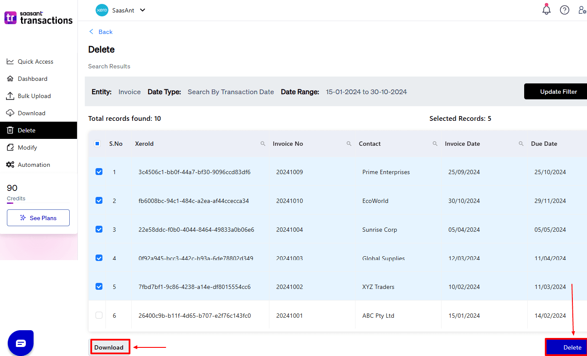This screenshot has height=356, width=587.
Task: Select the ABC Pty Ltd row checkbox
Action: [99, 315]
